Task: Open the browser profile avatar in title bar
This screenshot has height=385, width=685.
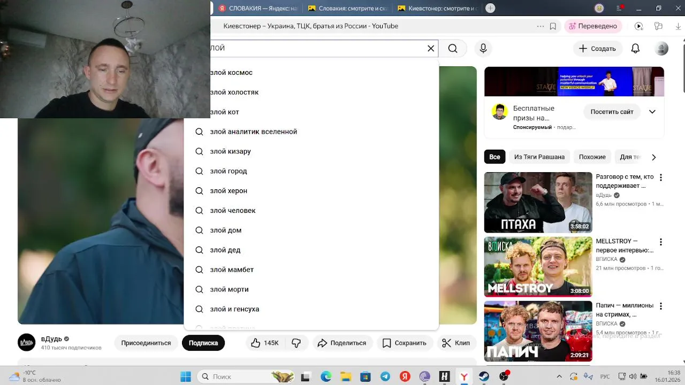Action: point(599,8)
